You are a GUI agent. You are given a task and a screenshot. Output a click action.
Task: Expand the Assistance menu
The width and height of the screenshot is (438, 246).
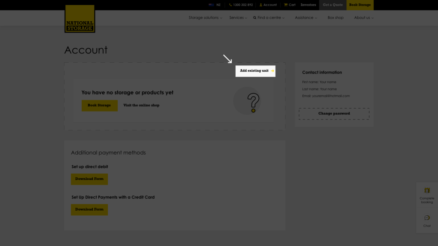306,18
